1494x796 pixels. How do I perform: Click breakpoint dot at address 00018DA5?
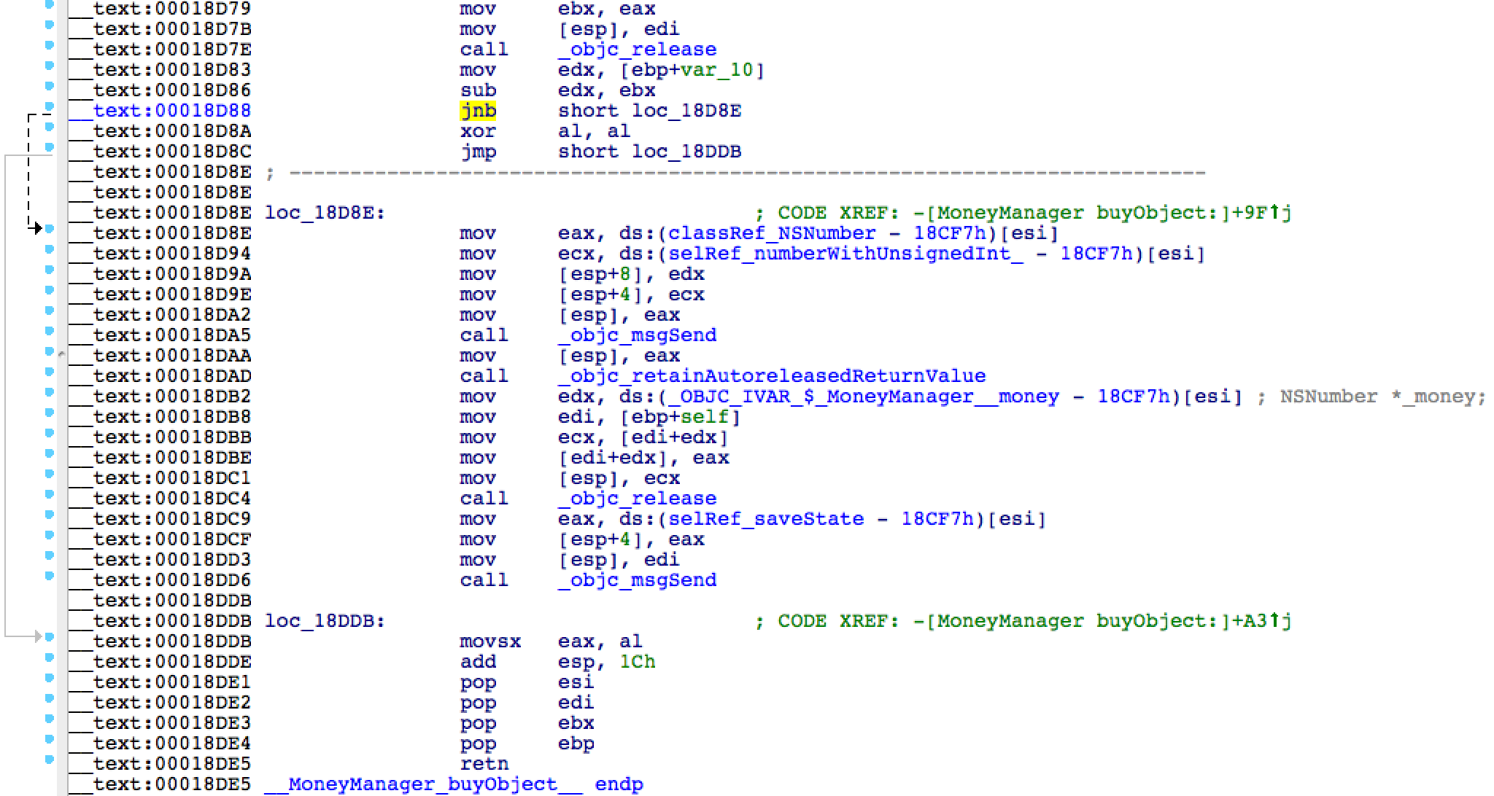[x=50, y=331]
